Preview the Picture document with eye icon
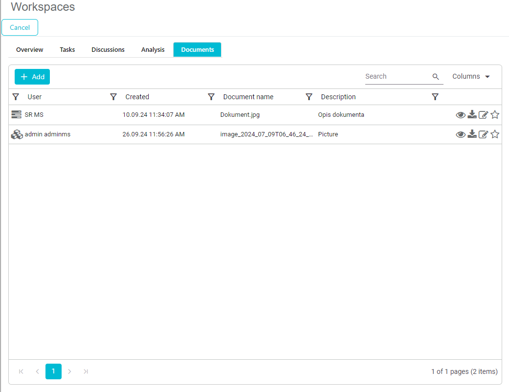 pos(460,134)
